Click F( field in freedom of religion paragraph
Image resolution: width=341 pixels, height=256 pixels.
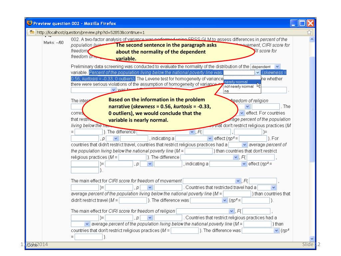[x=256, y=211]
